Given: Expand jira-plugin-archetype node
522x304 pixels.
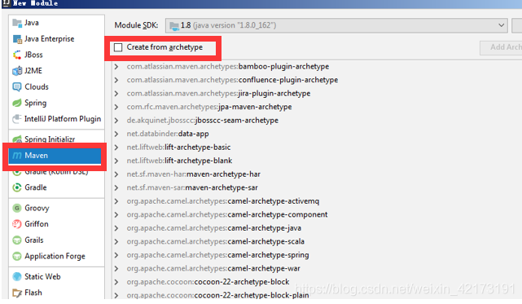Looking at the screenshot, I should [x=116, y=94].
